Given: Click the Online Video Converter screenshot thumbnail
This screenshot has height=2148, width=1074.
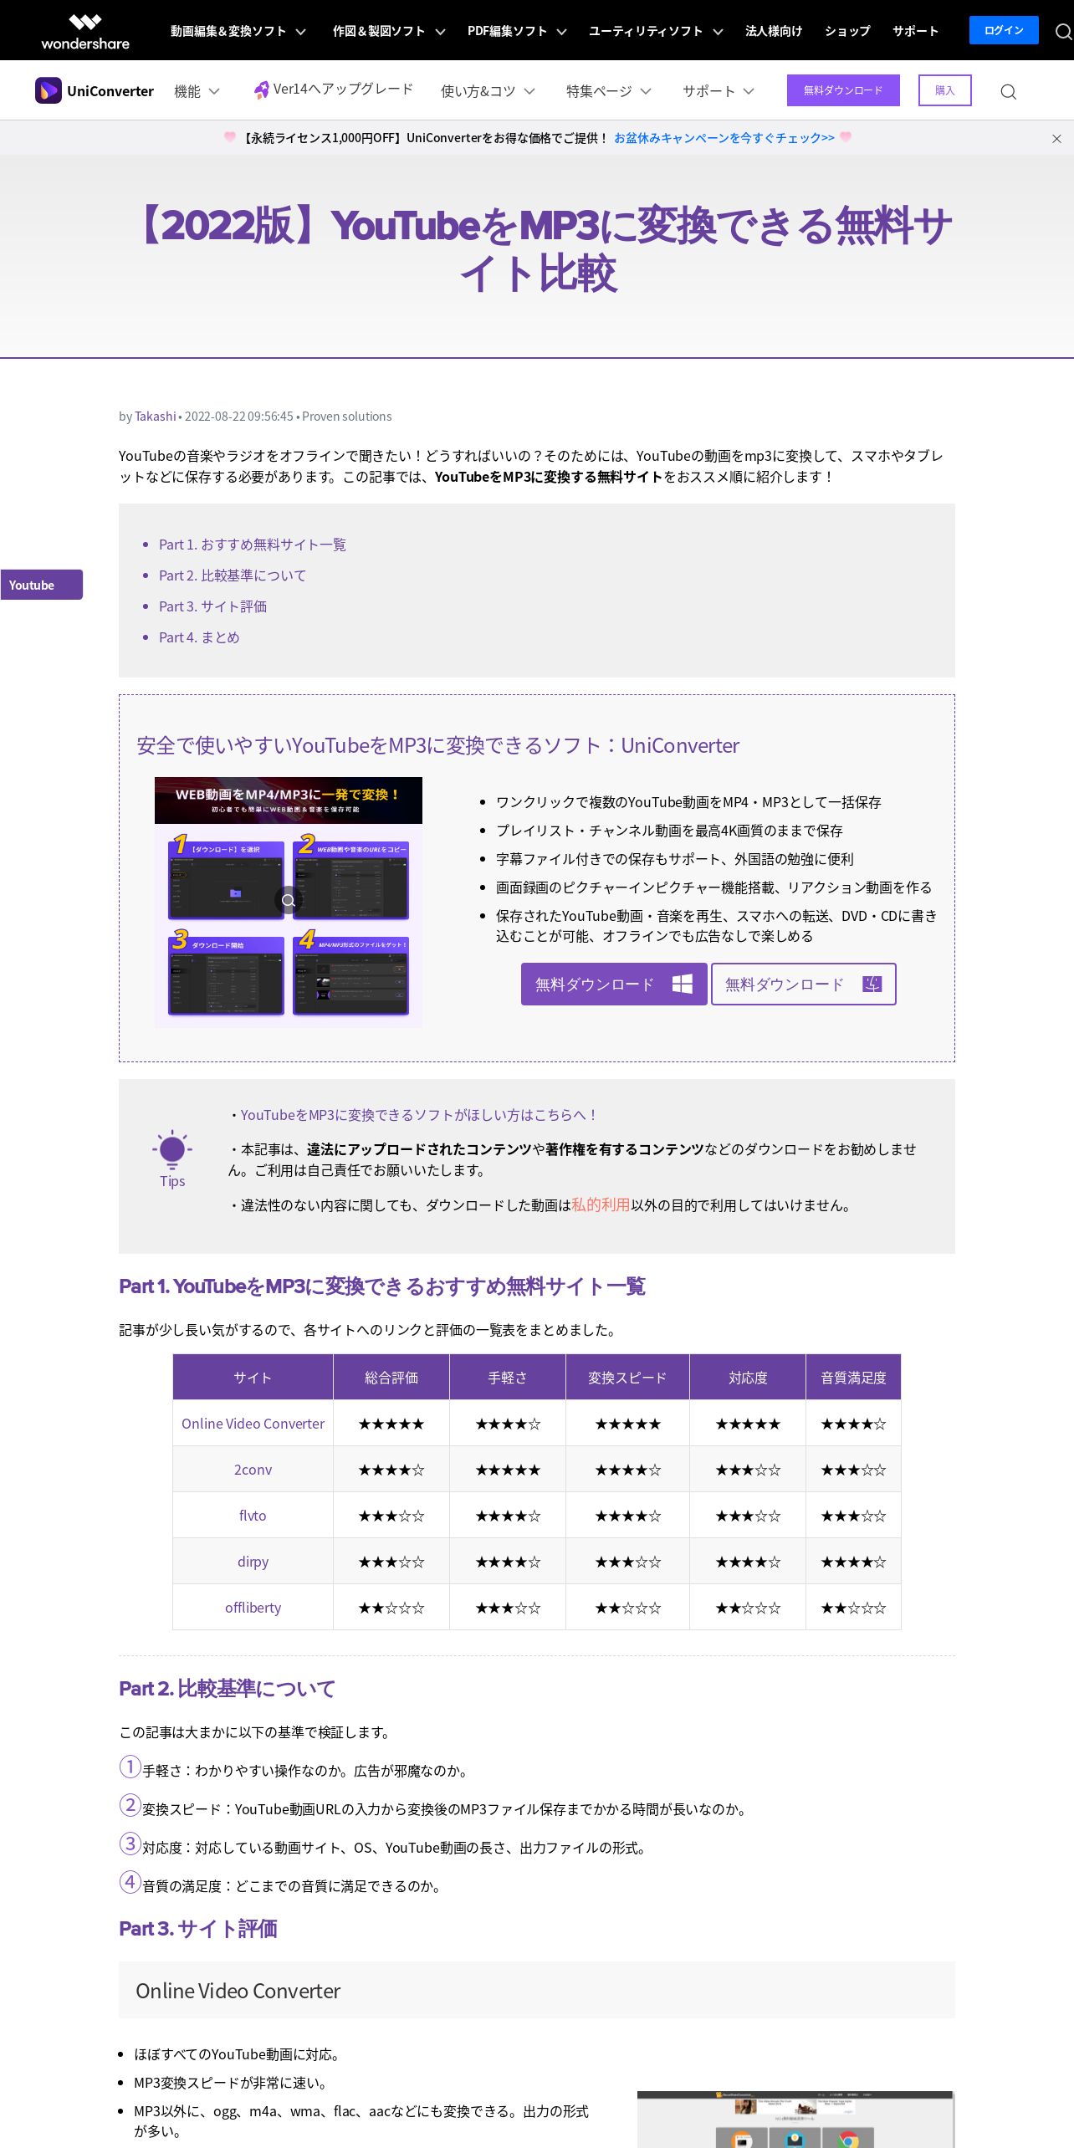Looking at the screenshot, I should (x=795, y=2120).
